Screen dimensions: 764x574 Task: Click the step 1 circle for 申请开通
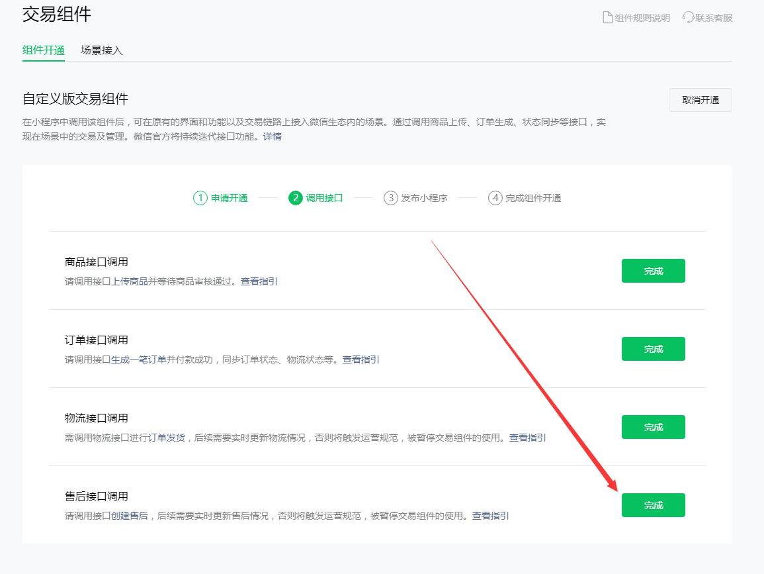200,198
